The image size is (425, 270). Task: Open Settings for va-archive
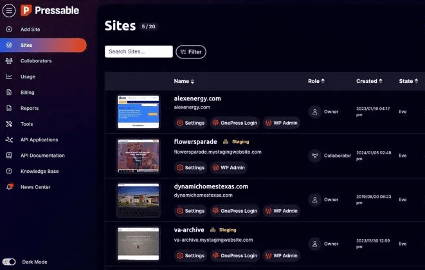(190, 255)
